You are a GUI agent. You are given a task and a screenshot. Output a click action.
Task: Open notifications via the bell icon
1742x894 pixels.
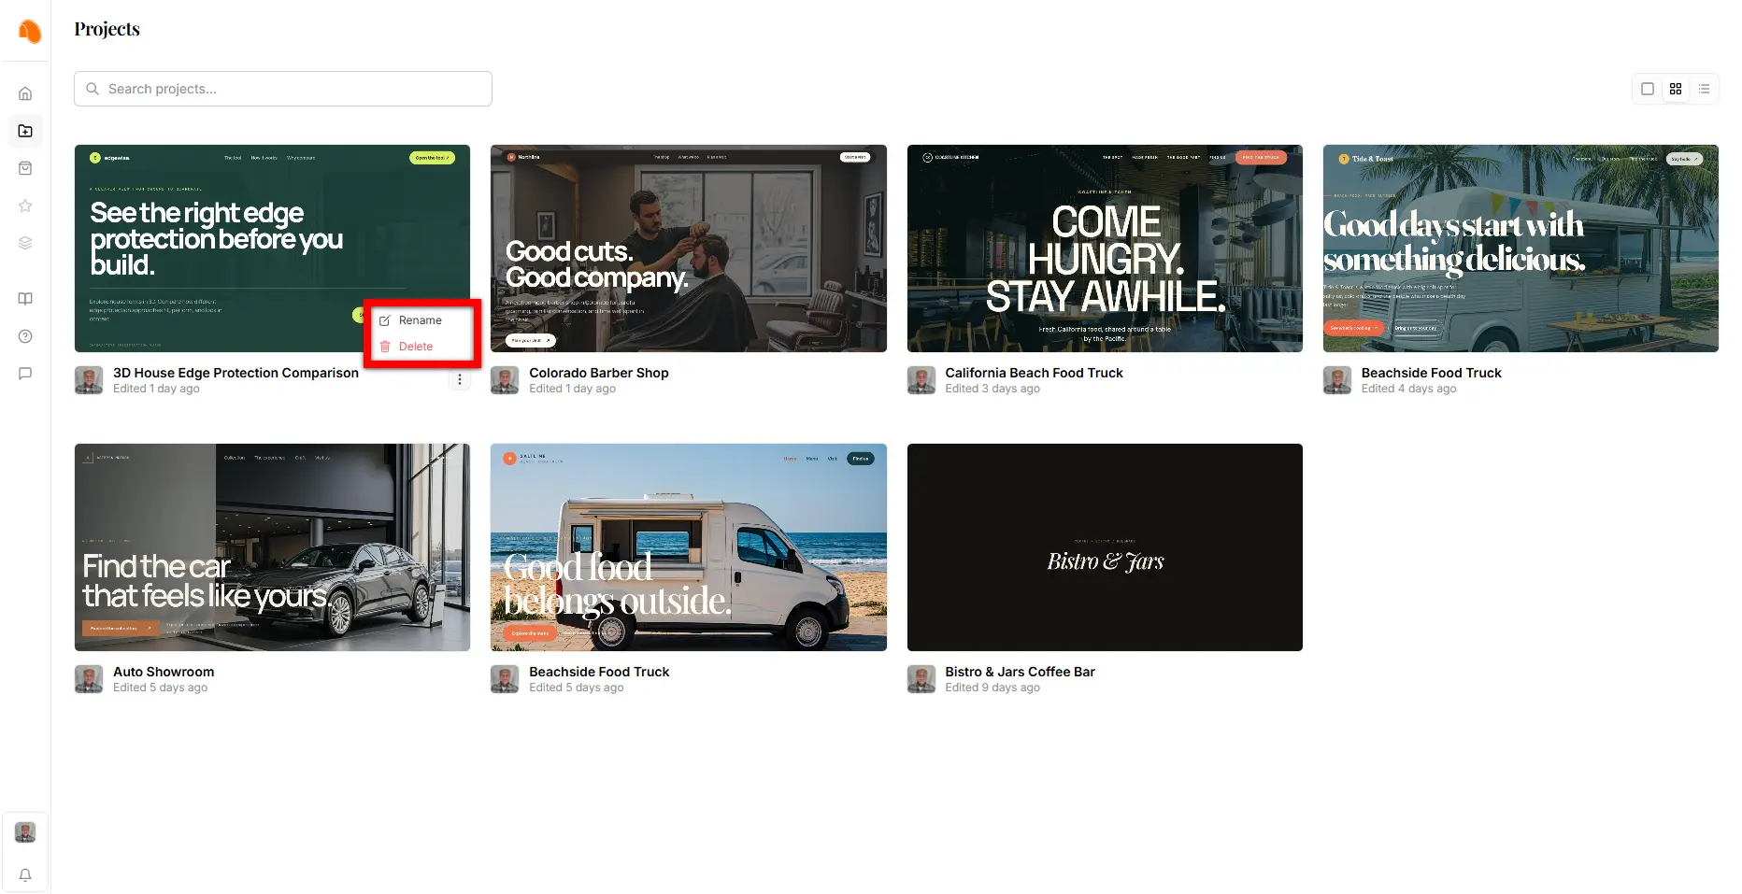(x=25, y=875)
